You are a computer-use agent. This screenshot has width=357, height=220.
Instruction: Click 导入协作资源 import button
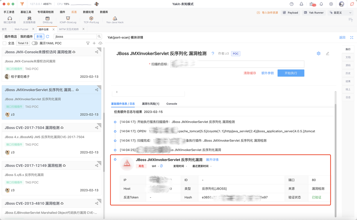[x=267, y=13]
